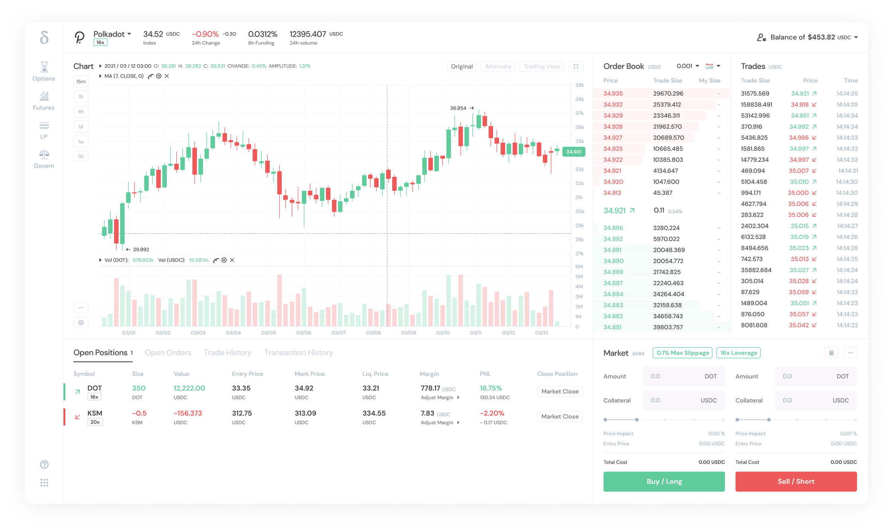Open the Trade History tab

227,353
